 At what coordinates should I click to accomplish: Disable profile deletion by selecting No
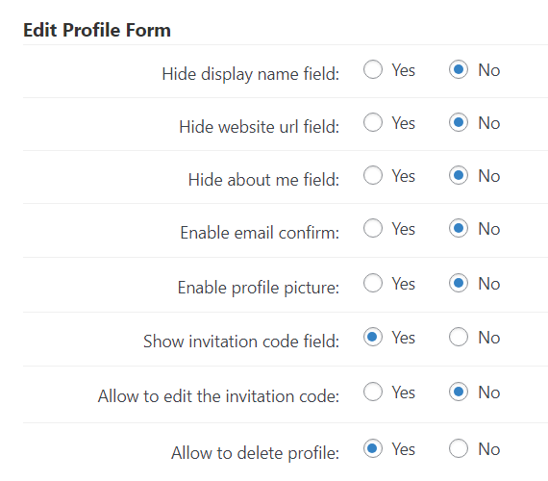pos(459,448)
